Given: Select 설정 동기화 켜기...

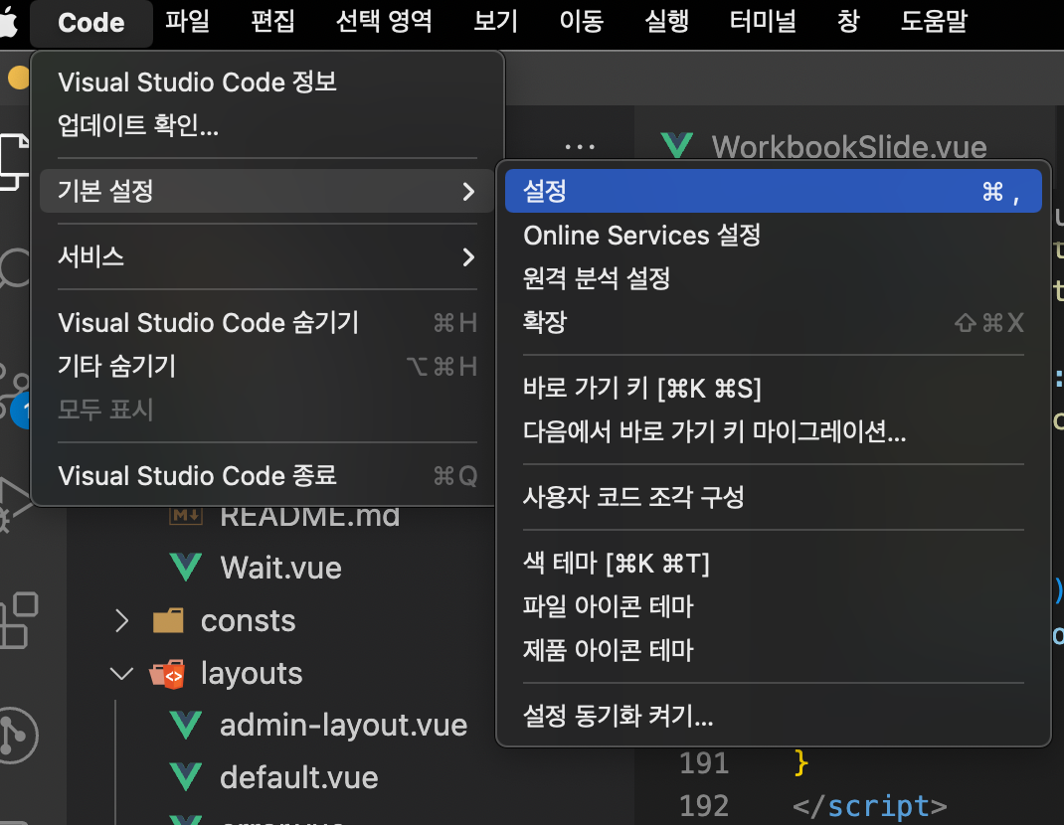Looking at the screenshot, I should coord(773,716).
